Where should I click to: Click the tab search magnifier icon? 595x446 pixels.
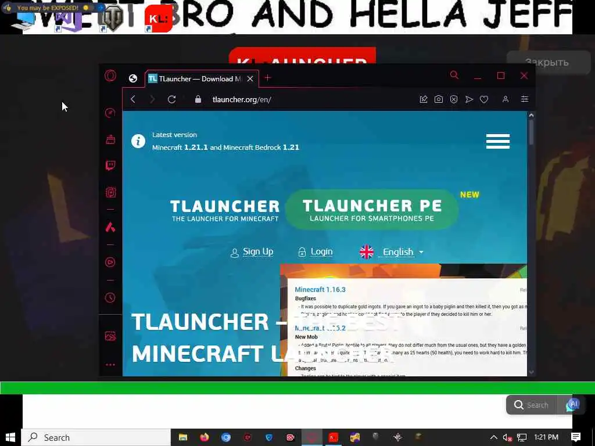454,75
